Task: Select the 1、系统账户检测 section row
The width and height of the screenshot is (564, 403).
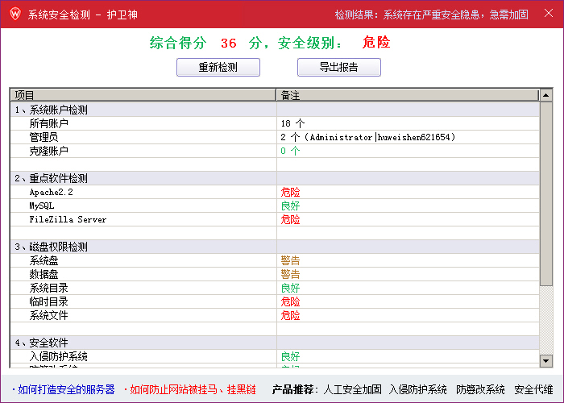Action: tap(276, 110)
